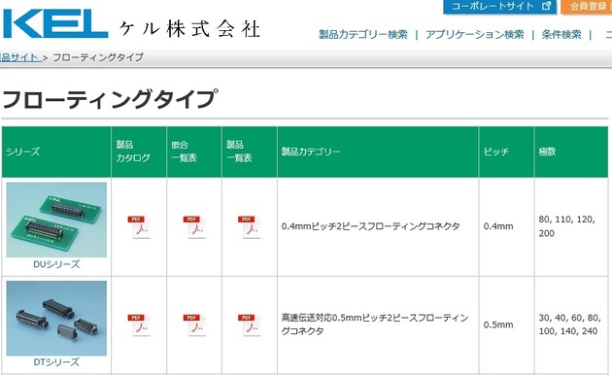Click the フローティングタイプ page heading
Screen dimensions: 612x375
(x=109, y=99)
